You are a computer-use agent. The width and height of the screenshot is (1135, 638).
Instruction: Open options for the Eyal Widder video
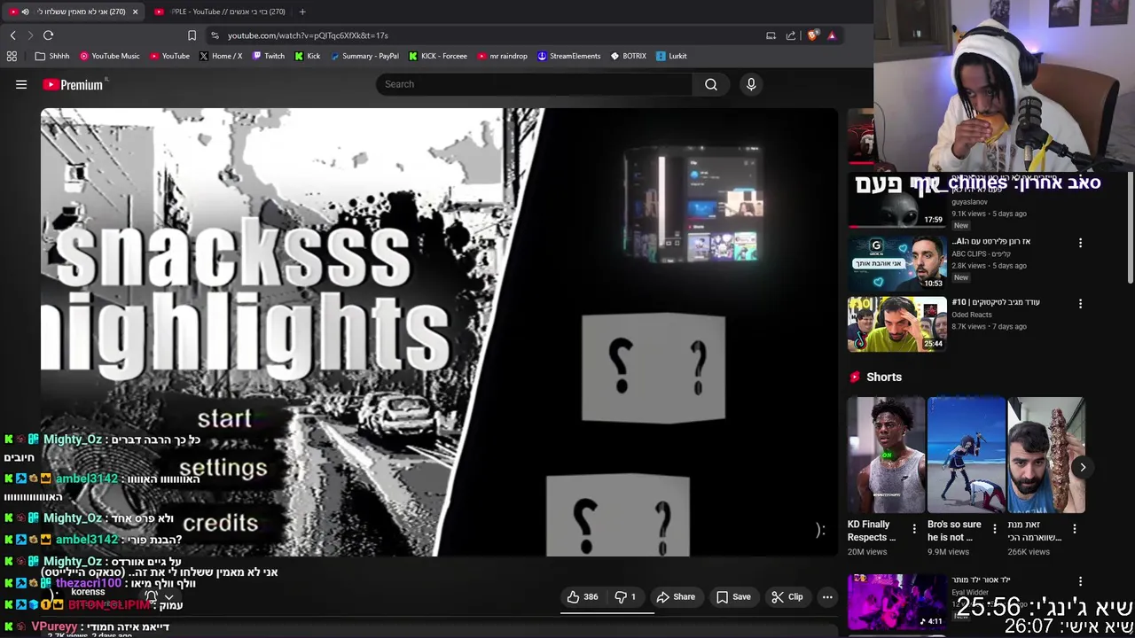click(x=1080, y=581)
